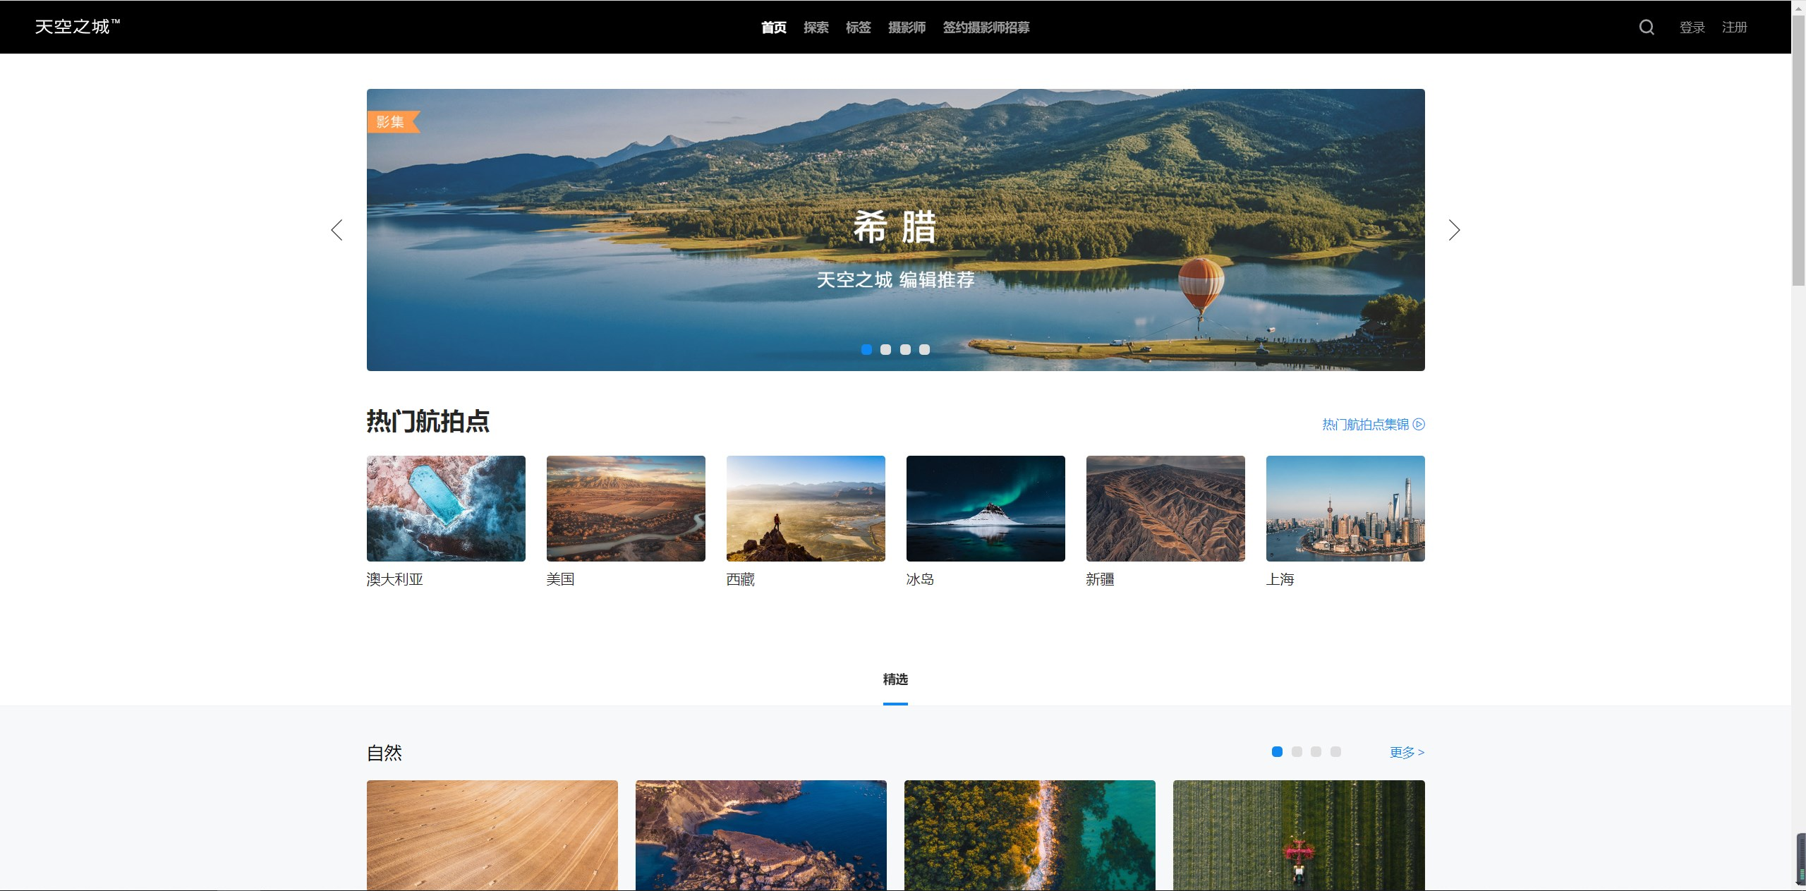Select the fourth banner carousel dot
Screen dimensions: 1806x891
(924, 349)
